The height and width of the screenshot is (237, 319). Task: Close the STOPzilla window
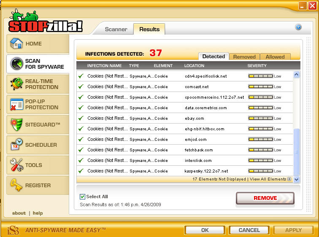click(x=312, y=5)
